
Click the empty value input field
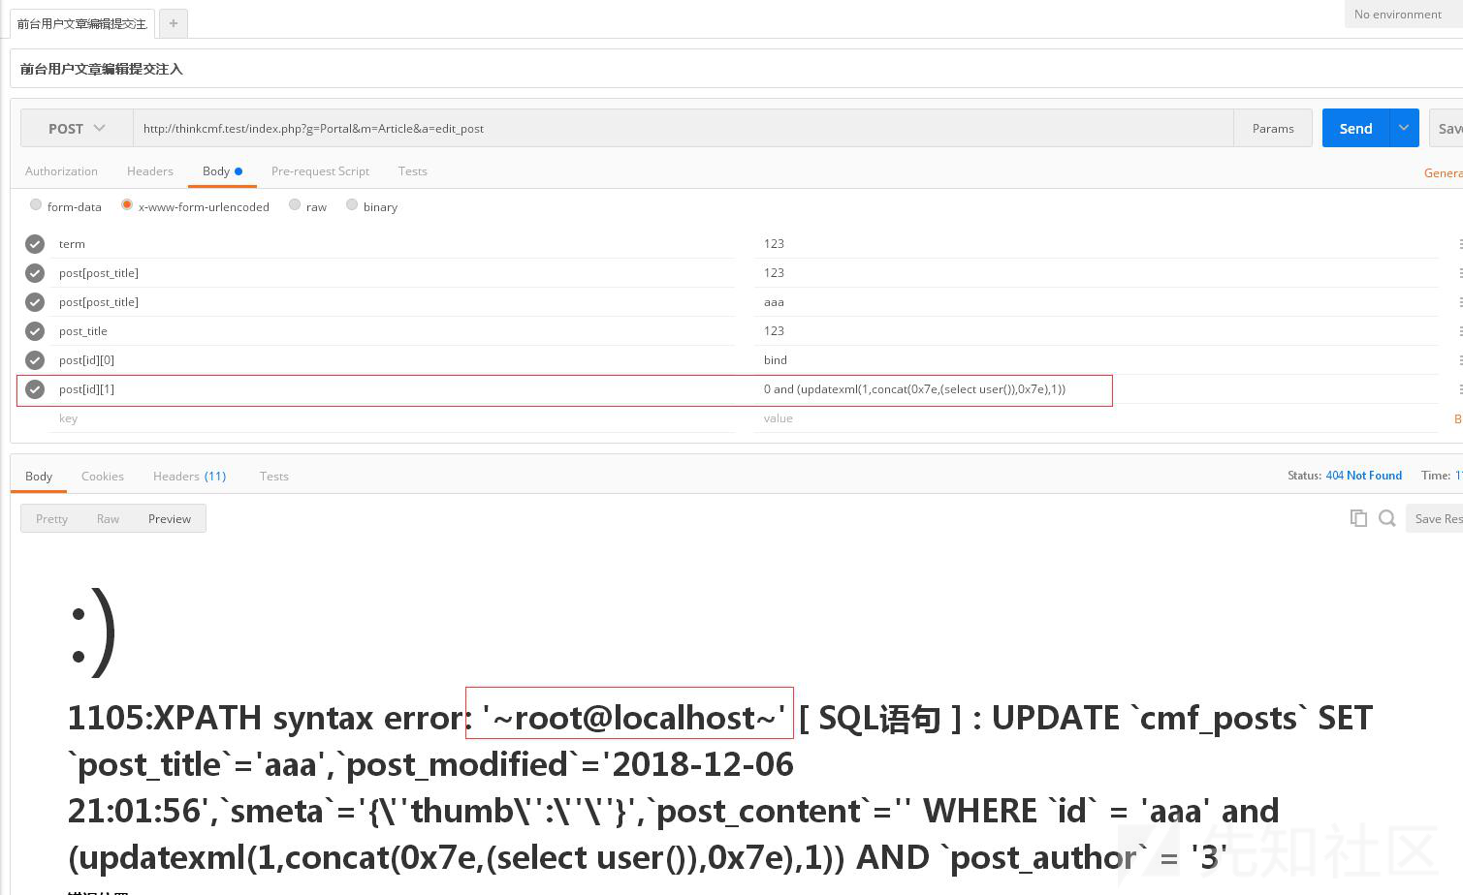(x=1096, y=418)
